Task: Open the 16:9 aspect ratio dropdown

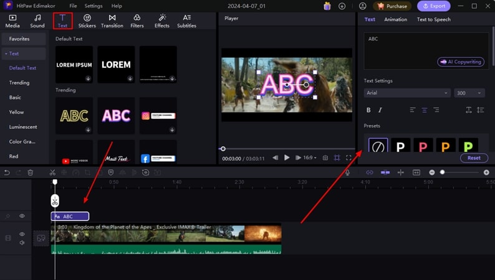Action: click(x=310, y=157)
